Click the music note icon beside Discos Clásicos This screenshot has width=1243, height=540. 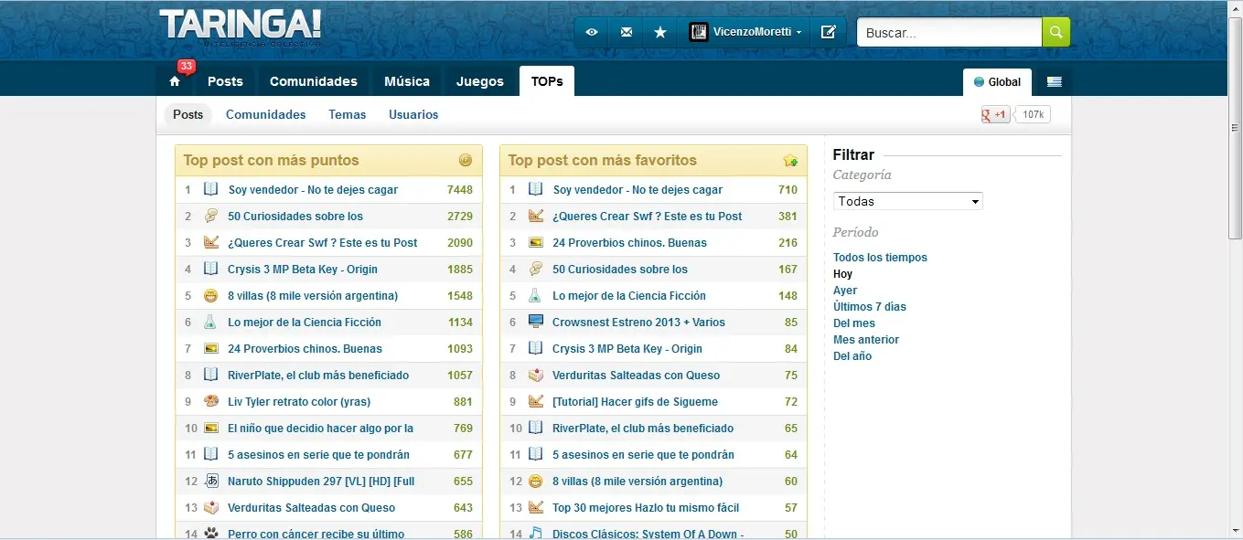pos(536,534)
